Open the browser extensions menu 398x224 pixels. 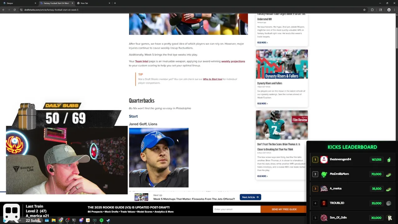coord(372,10)
